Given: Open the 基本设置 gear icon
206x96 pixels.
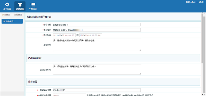Looking at the screenshot, I should click(7, 5).
